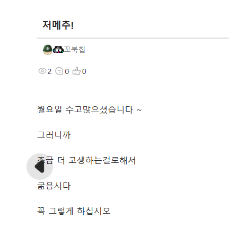229x229 pixels.
Task: Tap the black back arrow icon
Action: point(40,167)
